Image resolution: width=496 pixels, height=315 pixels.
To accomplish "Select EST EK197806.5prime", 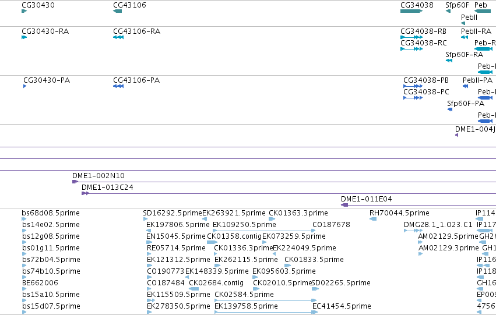I will pos(178,225).
